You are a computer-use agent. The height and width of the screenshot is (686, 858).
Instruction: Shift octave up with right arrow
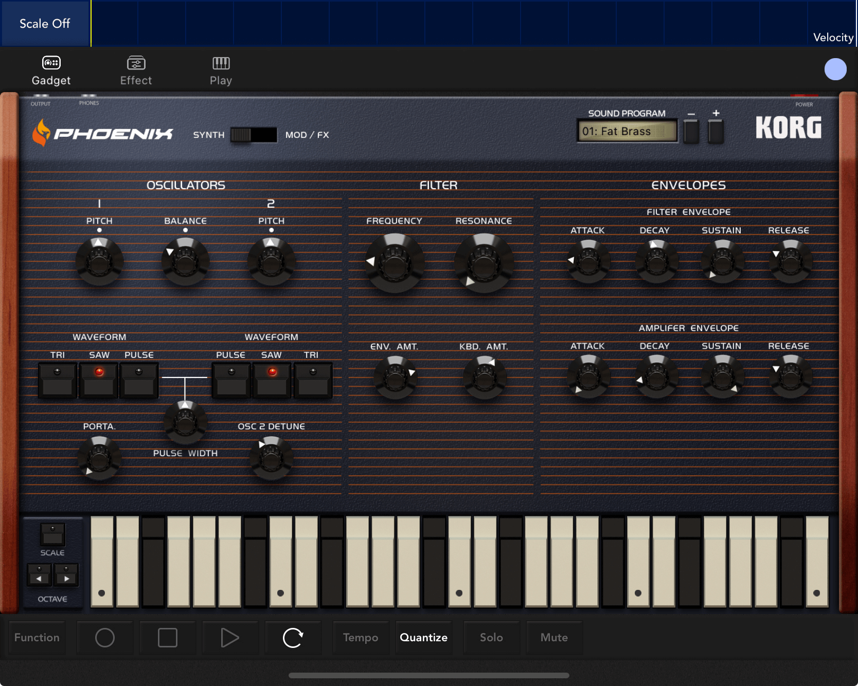point(66,575)
